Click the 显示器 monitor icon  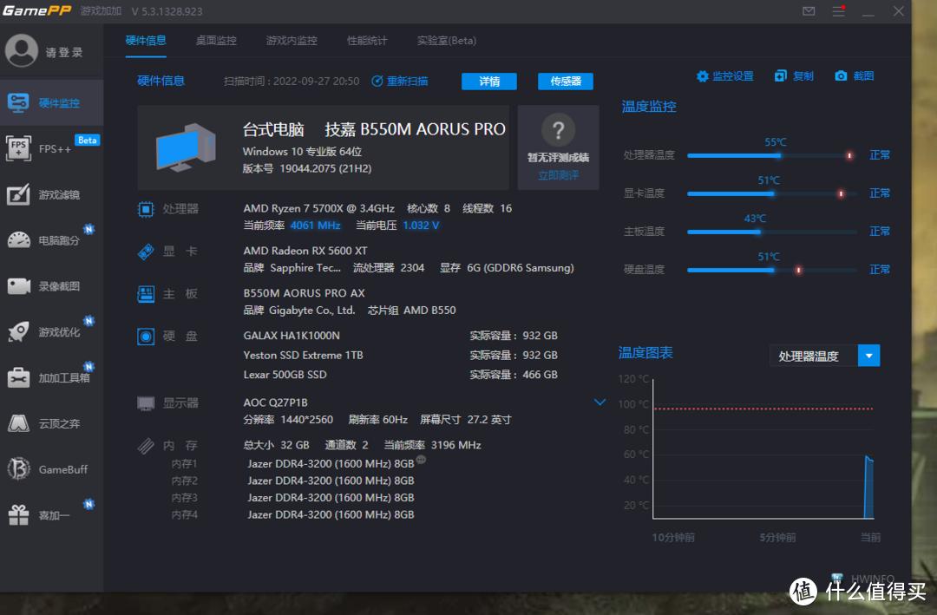pyautogui.click(x=146, y=403)
